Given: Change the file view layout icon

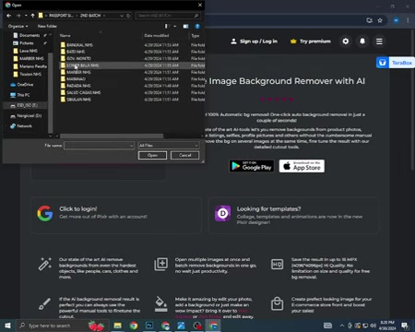Looking at the screenshot, I should tap(166, 26).
